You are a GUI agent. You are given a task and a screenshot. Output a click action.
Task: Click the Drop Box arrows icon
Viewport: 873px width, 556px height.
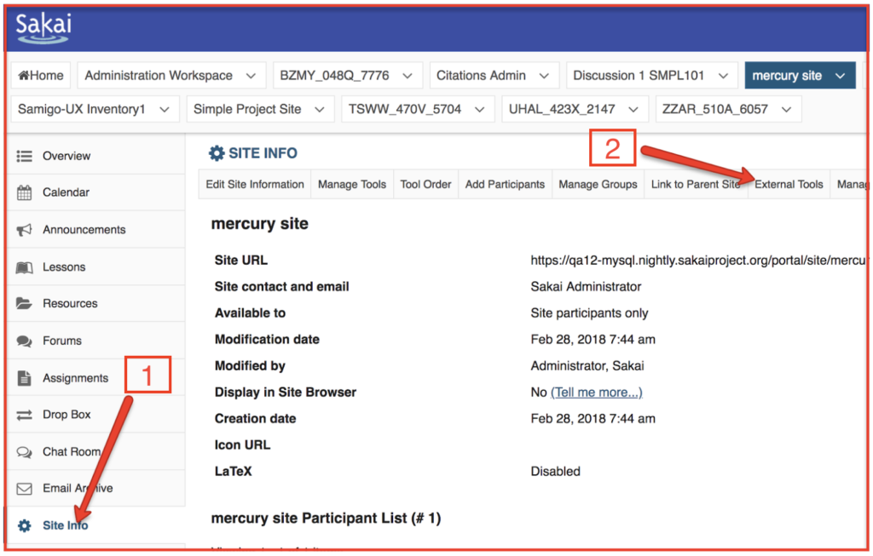[x=25, y=416]
